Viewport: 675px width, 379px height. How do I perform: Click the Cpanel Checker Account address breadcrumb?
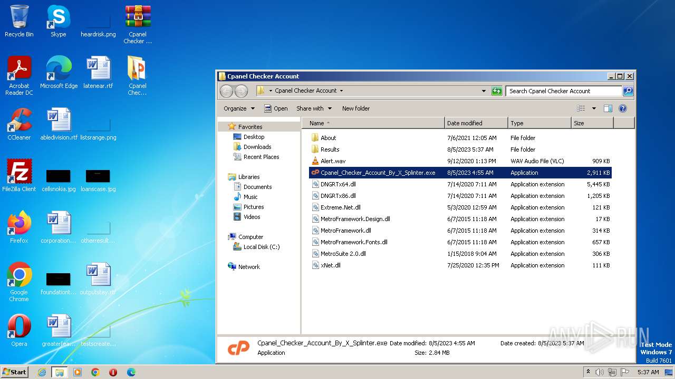tap(305, 91)
